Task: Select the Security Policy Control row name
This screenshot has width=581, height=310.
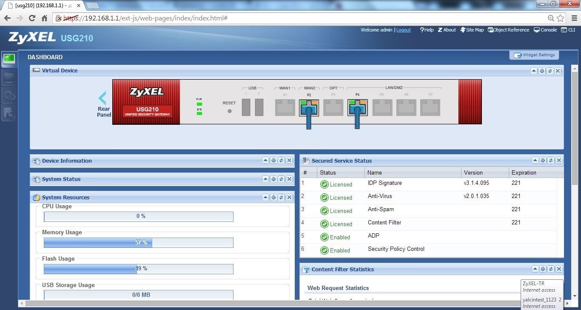Action: click(396, 249)
